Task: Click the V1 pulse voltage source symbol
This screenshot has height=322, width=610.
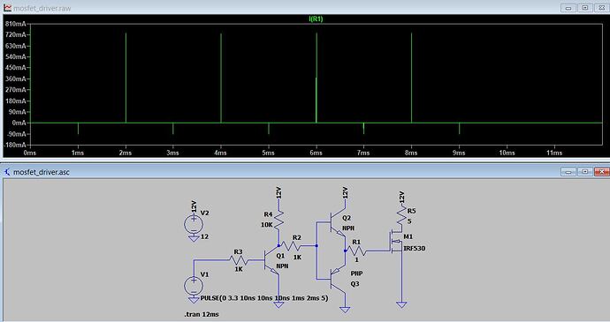Action: click(x=194, y=286)
